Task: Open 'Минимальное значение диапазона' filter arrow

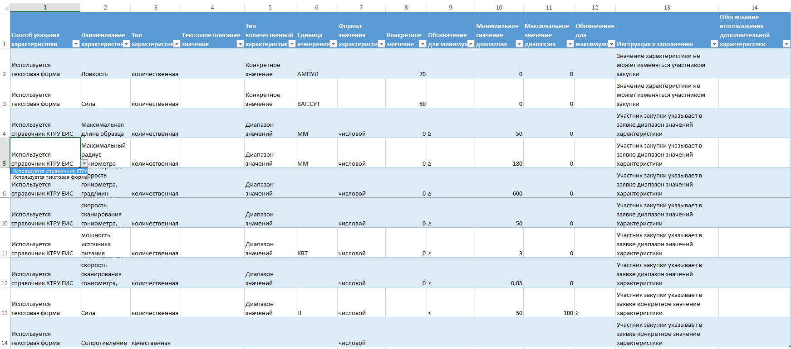Action: tap(519, 44)
